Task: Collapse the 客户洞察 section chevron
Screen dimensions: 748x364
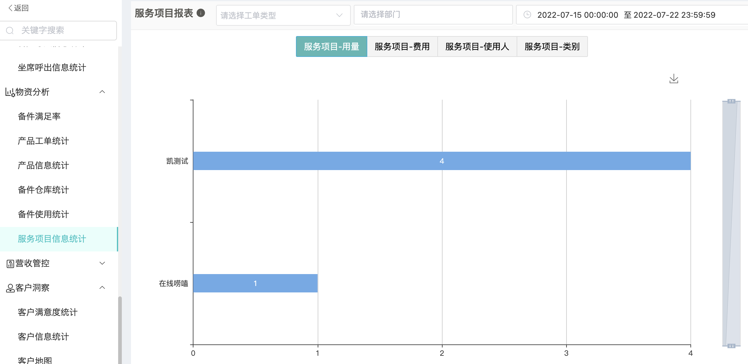Action: pos(102,288)
